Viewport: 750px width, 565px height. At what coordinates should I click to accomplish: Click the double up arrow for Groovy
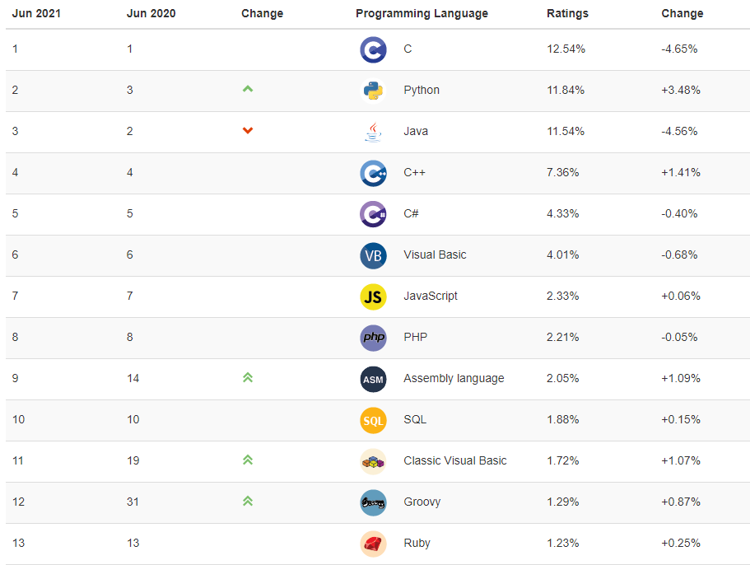click(248, 501)
